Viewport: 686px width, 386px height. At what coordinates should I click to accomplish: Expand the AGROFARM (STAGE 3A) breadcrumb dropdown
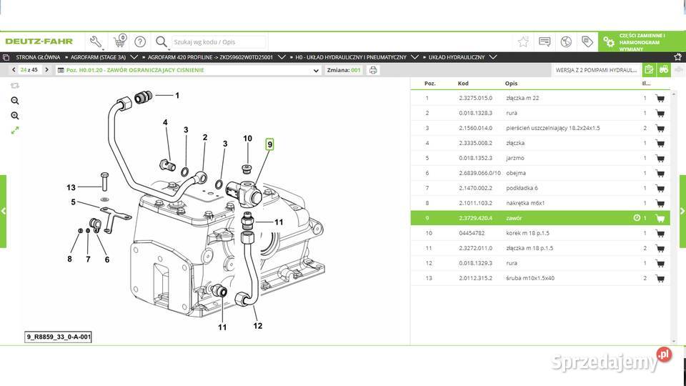coord(134,56)
